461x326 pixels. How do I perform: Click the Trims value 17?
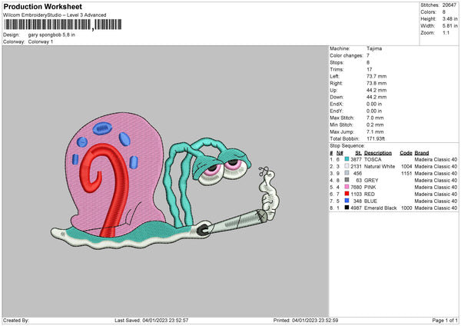pos(370,69)
